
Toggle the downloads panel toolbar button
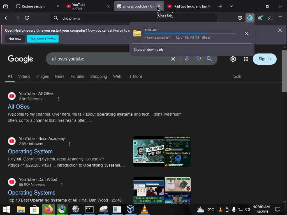250,18
